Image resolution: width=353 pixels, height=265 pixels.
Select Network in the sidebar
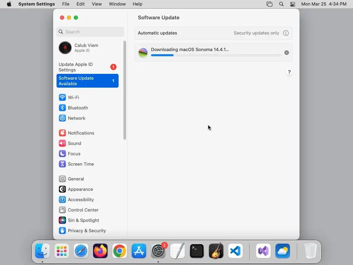click(87, 118)
